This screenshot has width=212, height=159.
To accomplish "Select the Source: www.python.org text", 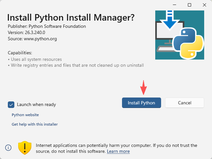I will pyautogui.click(x=32, y=39).
